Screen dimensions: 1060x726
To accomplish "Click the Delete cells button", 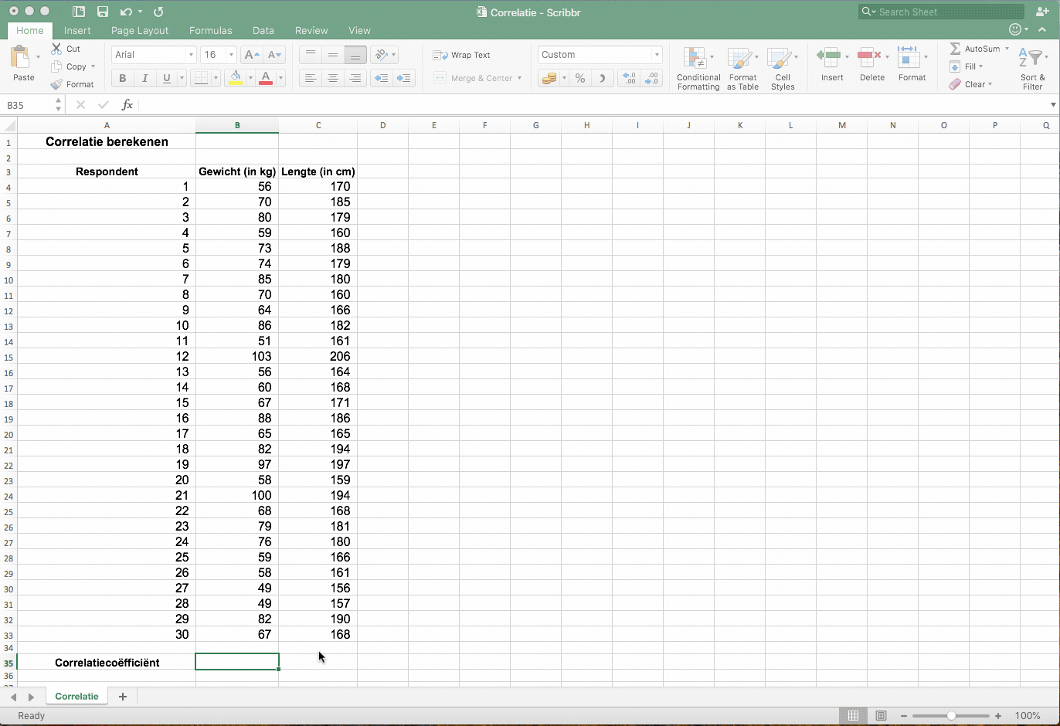I will point(872,65).
